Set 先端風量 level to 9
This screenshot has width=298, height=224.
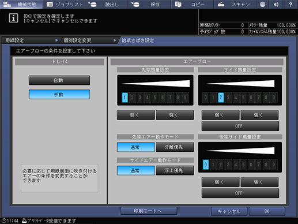click(185, 98)
